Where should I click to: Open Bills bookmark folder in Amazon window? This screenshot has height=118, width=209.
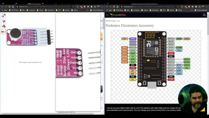(22, 10)
